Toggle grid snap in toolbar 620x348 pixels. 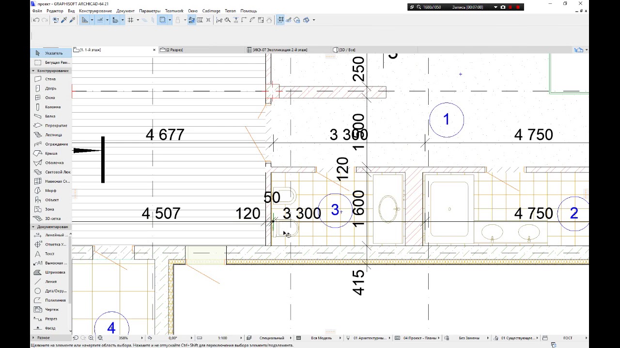130,20
